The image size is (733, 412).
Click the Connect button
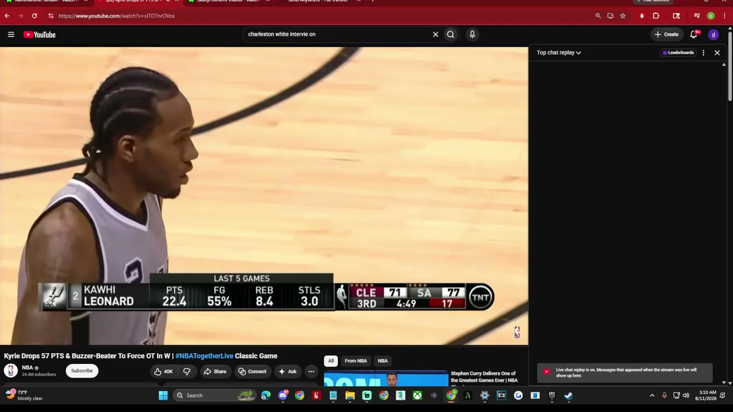[x=253, y=371]
